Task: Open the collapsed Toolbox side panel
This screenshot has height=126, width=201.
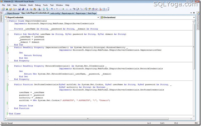Action: [x=1, y=17]
